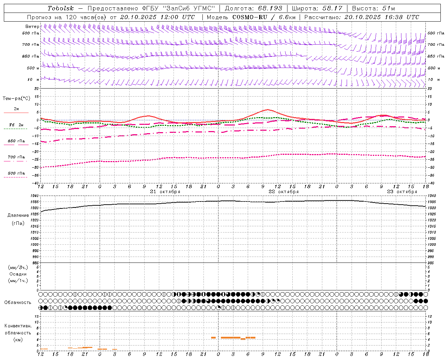Click the (км) convective cloud unit label
This screenshot has height=357, width=446.
click(x=18, y=340)
